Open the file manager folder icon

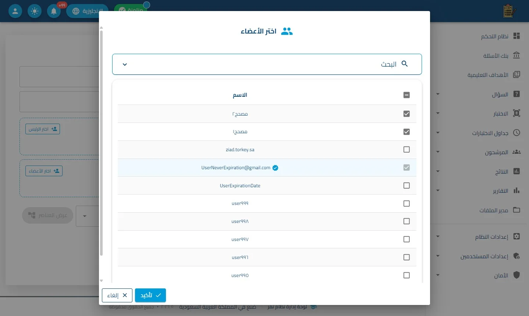click(516, 210)
